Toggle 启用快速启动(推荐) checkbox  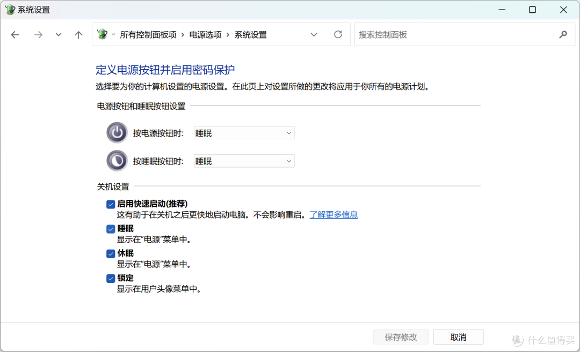pos(110,204)
